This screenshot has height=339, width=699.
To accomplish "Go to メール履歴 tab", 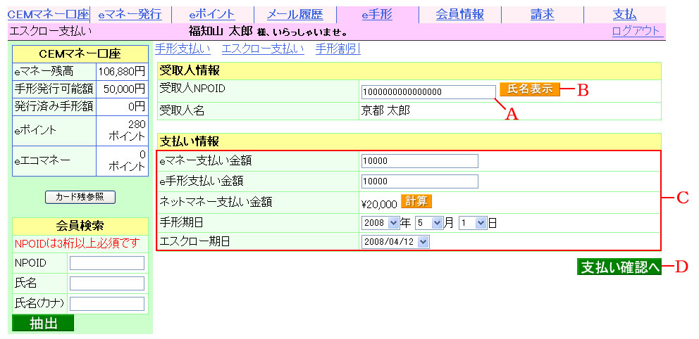I will point(295,14).
